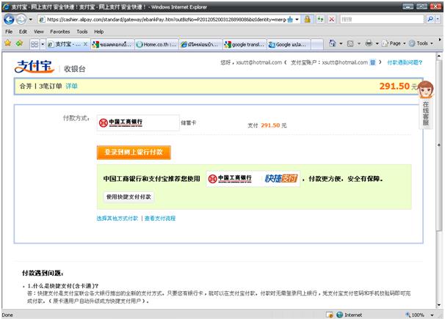Click the red Stop loading icon
This screenshot has width=445, height=319.
(x=331, y=20)
